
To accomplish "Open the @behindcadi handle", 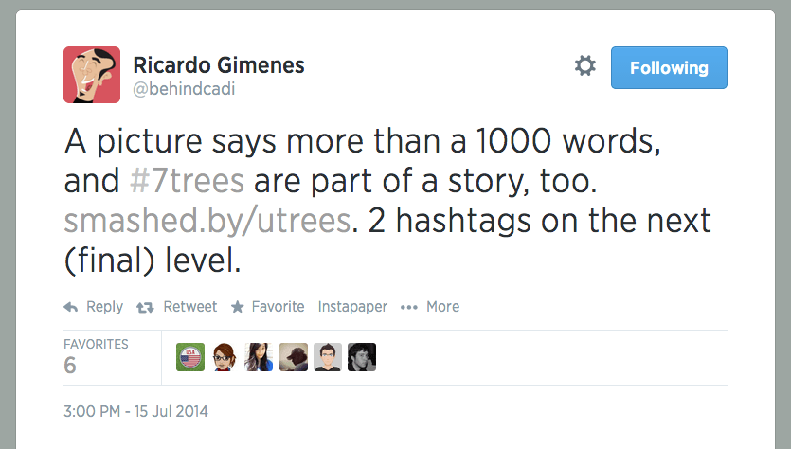I will tap(184, 89).
